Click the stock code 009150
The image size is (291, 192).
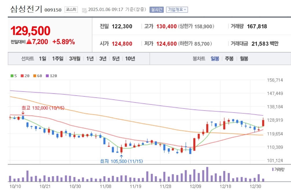point(53,10)
